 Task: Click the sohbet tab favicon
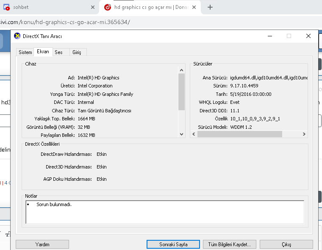point(6,7)
